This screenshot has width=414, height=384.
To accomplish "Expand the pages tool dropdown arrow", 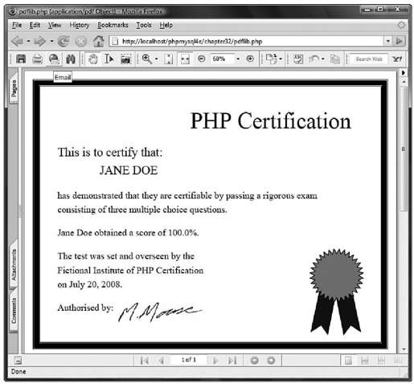I will point(281,59).
